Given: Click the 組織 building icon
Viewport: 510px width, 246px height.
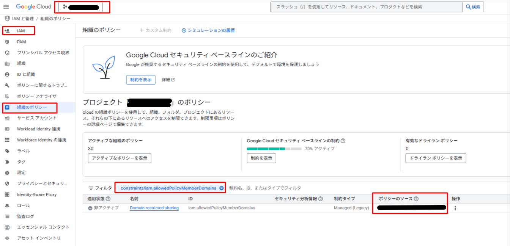Looking at the screenshot, I should click(7, 64).
